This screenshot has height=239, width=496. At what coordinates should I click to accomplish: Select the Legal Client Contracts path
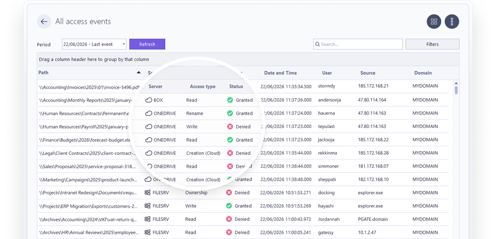pos(88,153)
